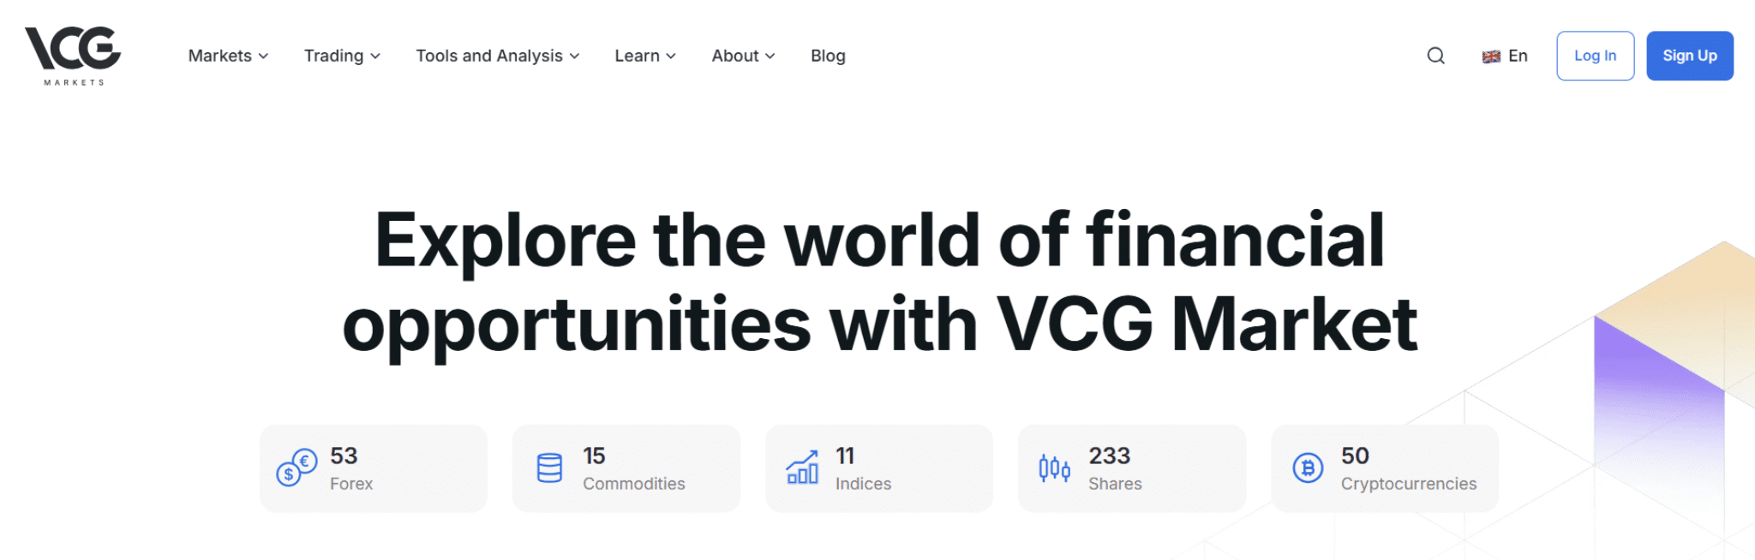Image resolution: width=1755 pixels, height=560 pixels.
Task: Open the Trading dropdown menu
Action: click(341, 56)
